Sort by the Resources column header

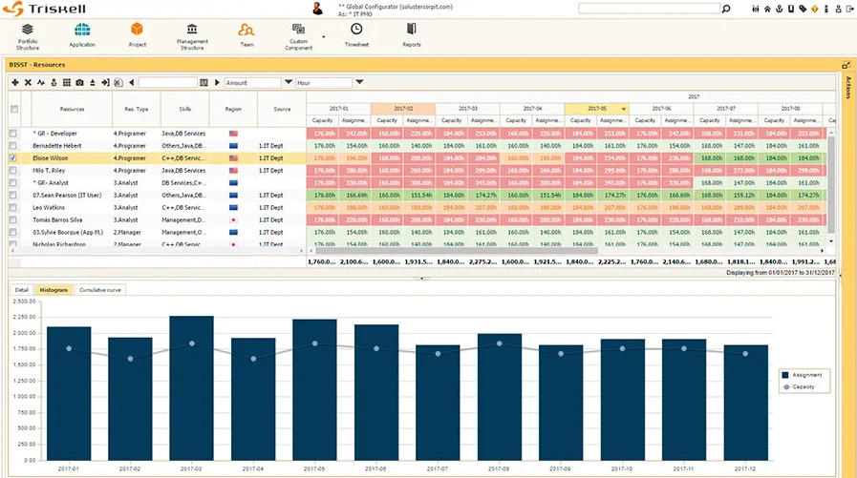(73, 109)
